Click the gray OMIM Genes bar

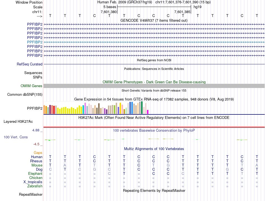[154, 86]
